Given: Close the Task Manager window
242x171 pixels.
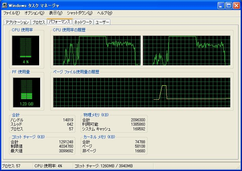Looking at the screenshot, I should (236, 6).
